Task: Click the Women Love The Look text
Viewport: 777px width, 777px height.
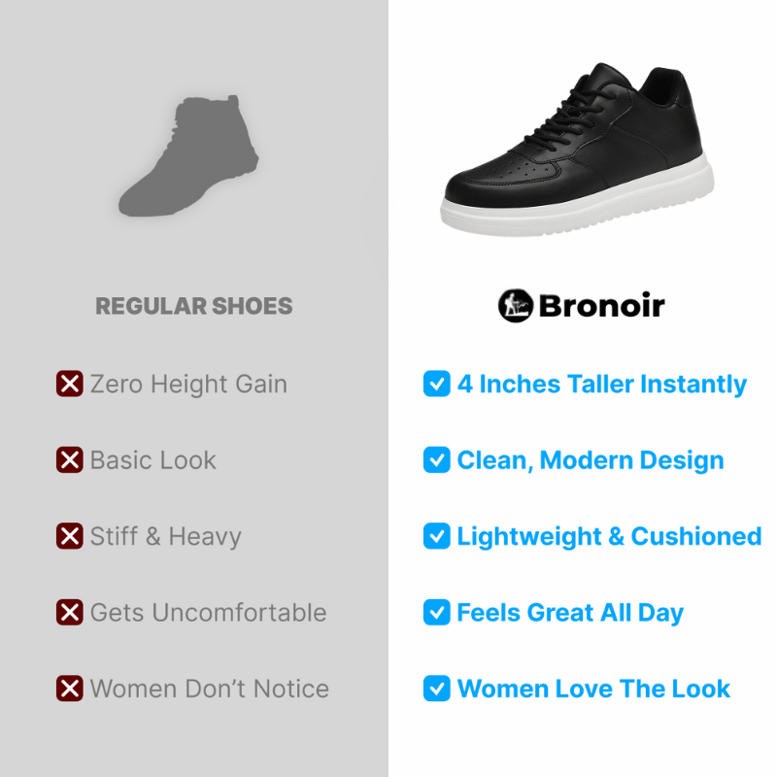Action: (x=593, y=689)
